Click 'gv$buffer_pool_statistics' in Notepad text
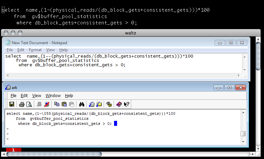Viewport: 264px width, 159px height. pos(65,61)
